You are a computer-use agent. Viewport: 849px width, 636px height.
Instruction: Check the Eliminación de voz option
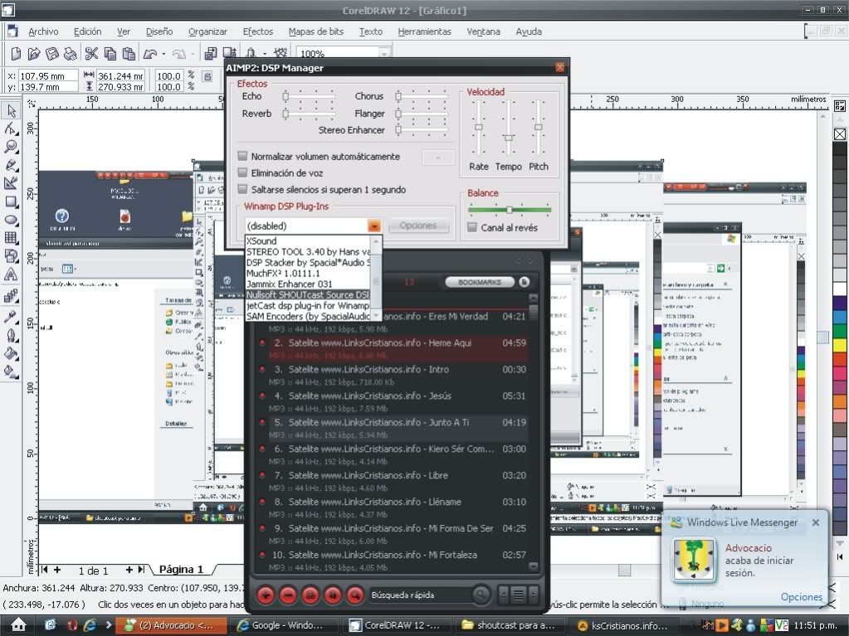[x=242, y=173]
